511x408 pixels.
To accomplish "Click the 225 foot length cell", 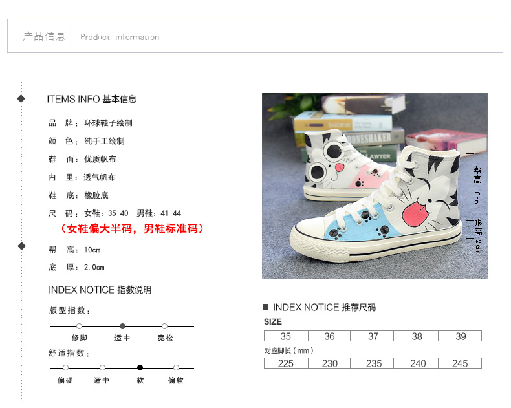I will [286, 363].
